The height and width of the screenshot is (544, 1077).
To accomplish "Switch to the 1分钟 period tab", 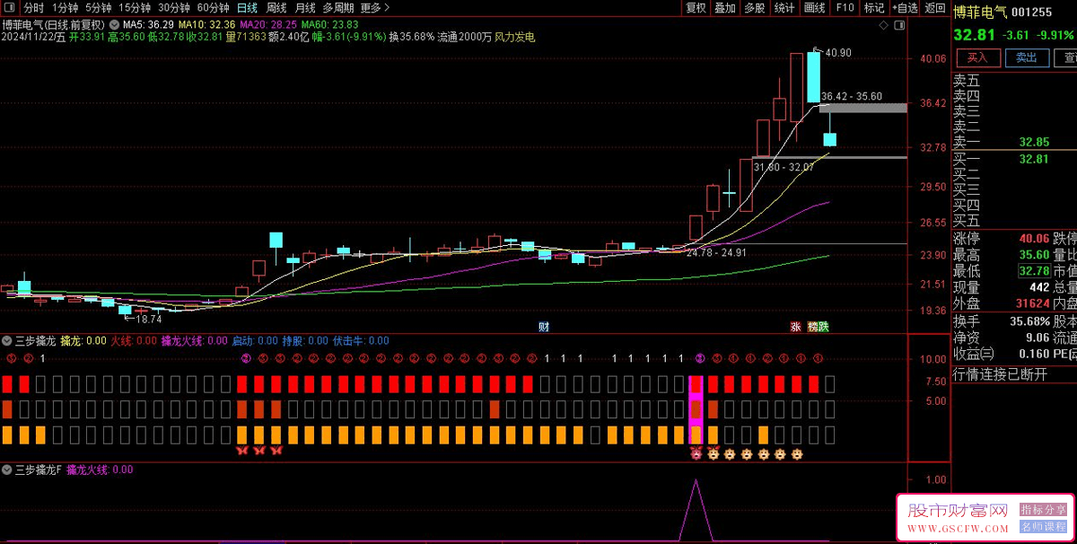I will click(x=66, y=8).
